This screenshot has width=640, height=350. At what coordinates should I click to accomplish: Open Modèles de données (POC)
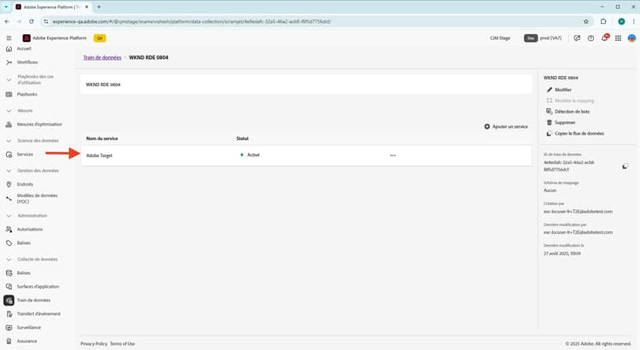click(x=37, y=199)
